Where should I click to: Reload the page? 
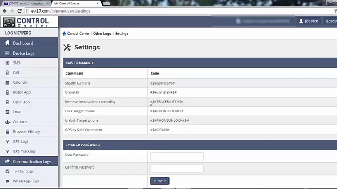tap(19, 11)
